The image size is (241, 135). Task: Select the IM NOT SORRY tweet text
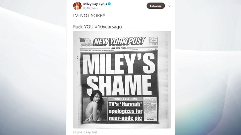pos(89,16)
